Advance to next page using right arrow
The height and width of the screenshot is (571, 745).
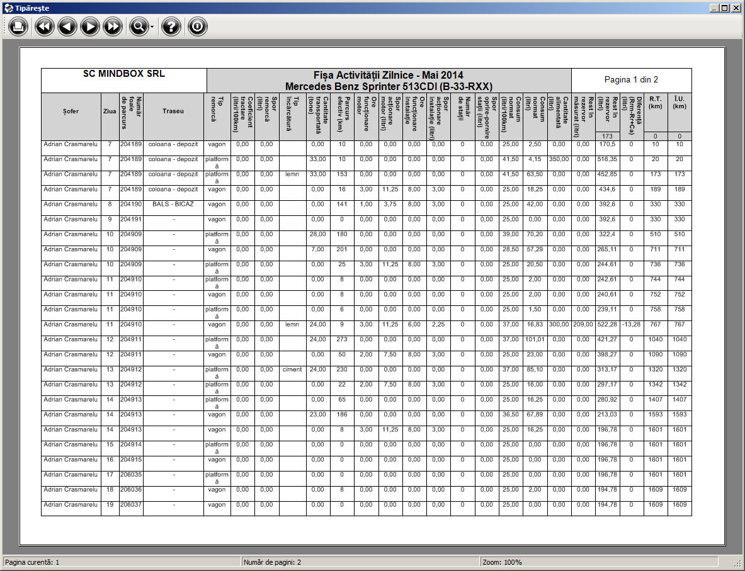pyautogui.click(x=90, y=26)
